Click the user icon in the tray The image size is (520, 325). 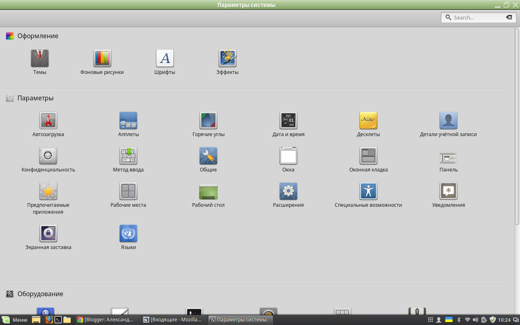pyautogui.click(x=439, y=320)
